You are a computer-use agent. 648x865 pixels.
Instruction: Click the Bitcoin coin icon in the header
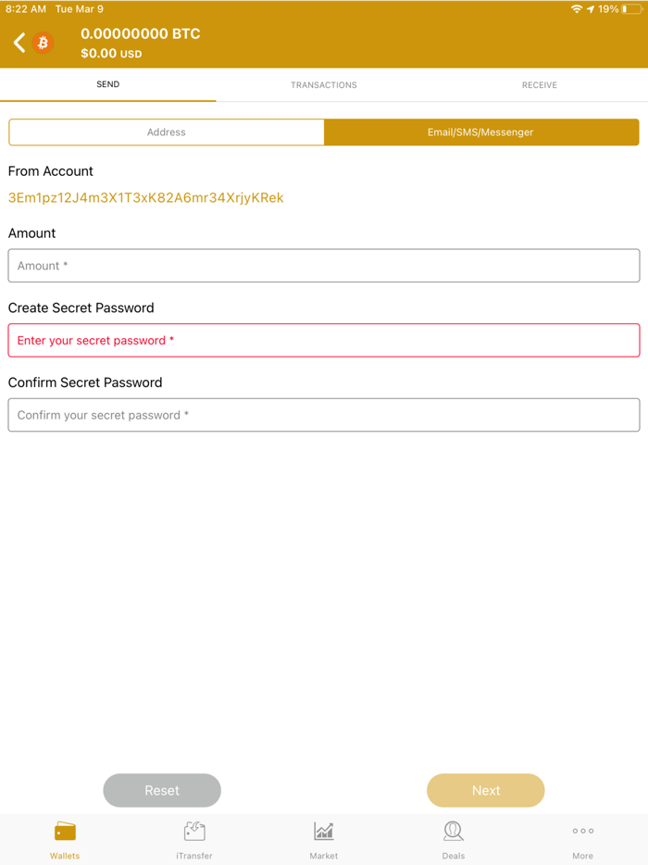tap(41, 43)
